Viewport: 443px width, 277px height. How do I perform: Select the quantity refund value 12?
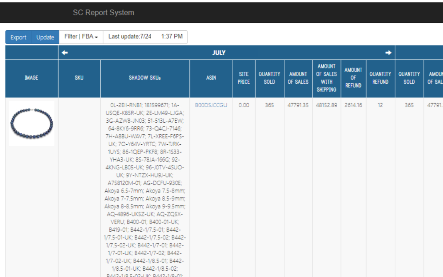coord(380,105)
